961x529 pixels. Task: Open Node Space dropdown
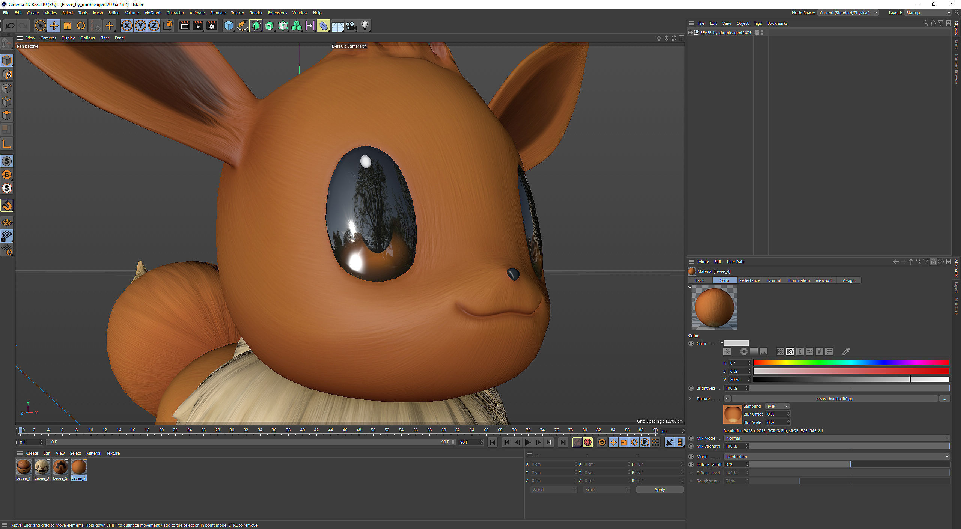pos(848,13)
